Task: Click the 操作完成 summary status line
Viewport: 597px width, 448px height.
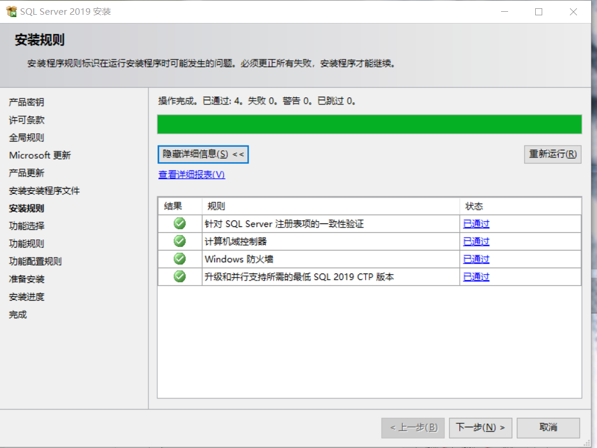Action: [x=257, y=101]
